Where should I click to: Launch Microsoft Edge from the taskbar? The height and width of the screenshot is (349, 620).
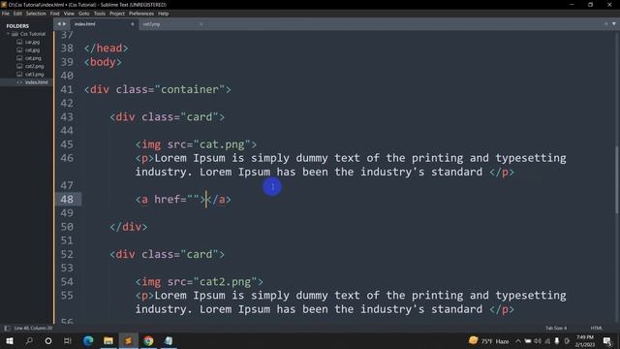click(x=88, y=340)
